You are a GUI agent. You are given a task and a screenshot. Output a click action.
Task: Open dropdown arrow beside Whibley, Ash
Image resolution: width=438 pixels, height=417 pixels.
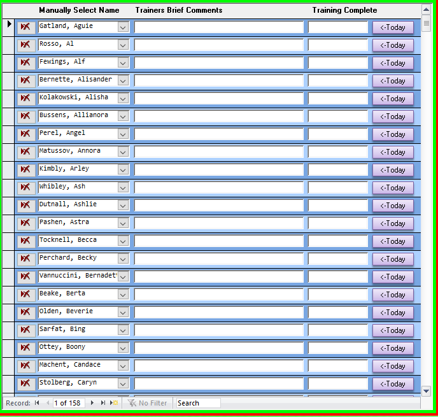coord(123,188)
